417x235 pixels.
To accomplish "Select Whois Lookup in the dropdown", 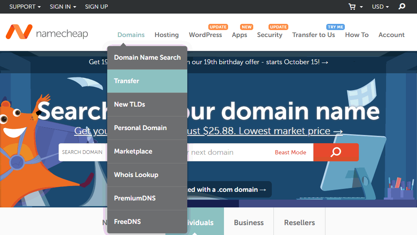I will click(x=147, y=175).
